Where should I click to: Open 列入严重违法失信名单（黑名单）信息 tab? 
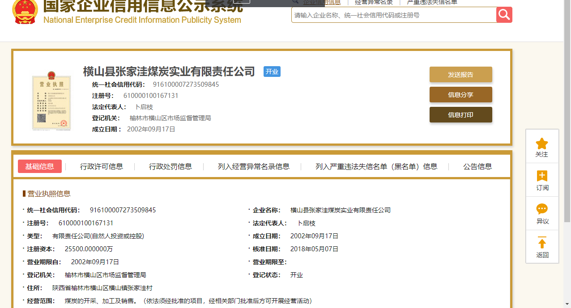pyautogui.click(x=376, y=166)
